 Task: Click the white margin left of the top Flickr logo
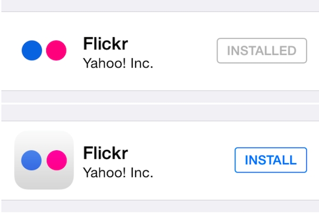10,51
